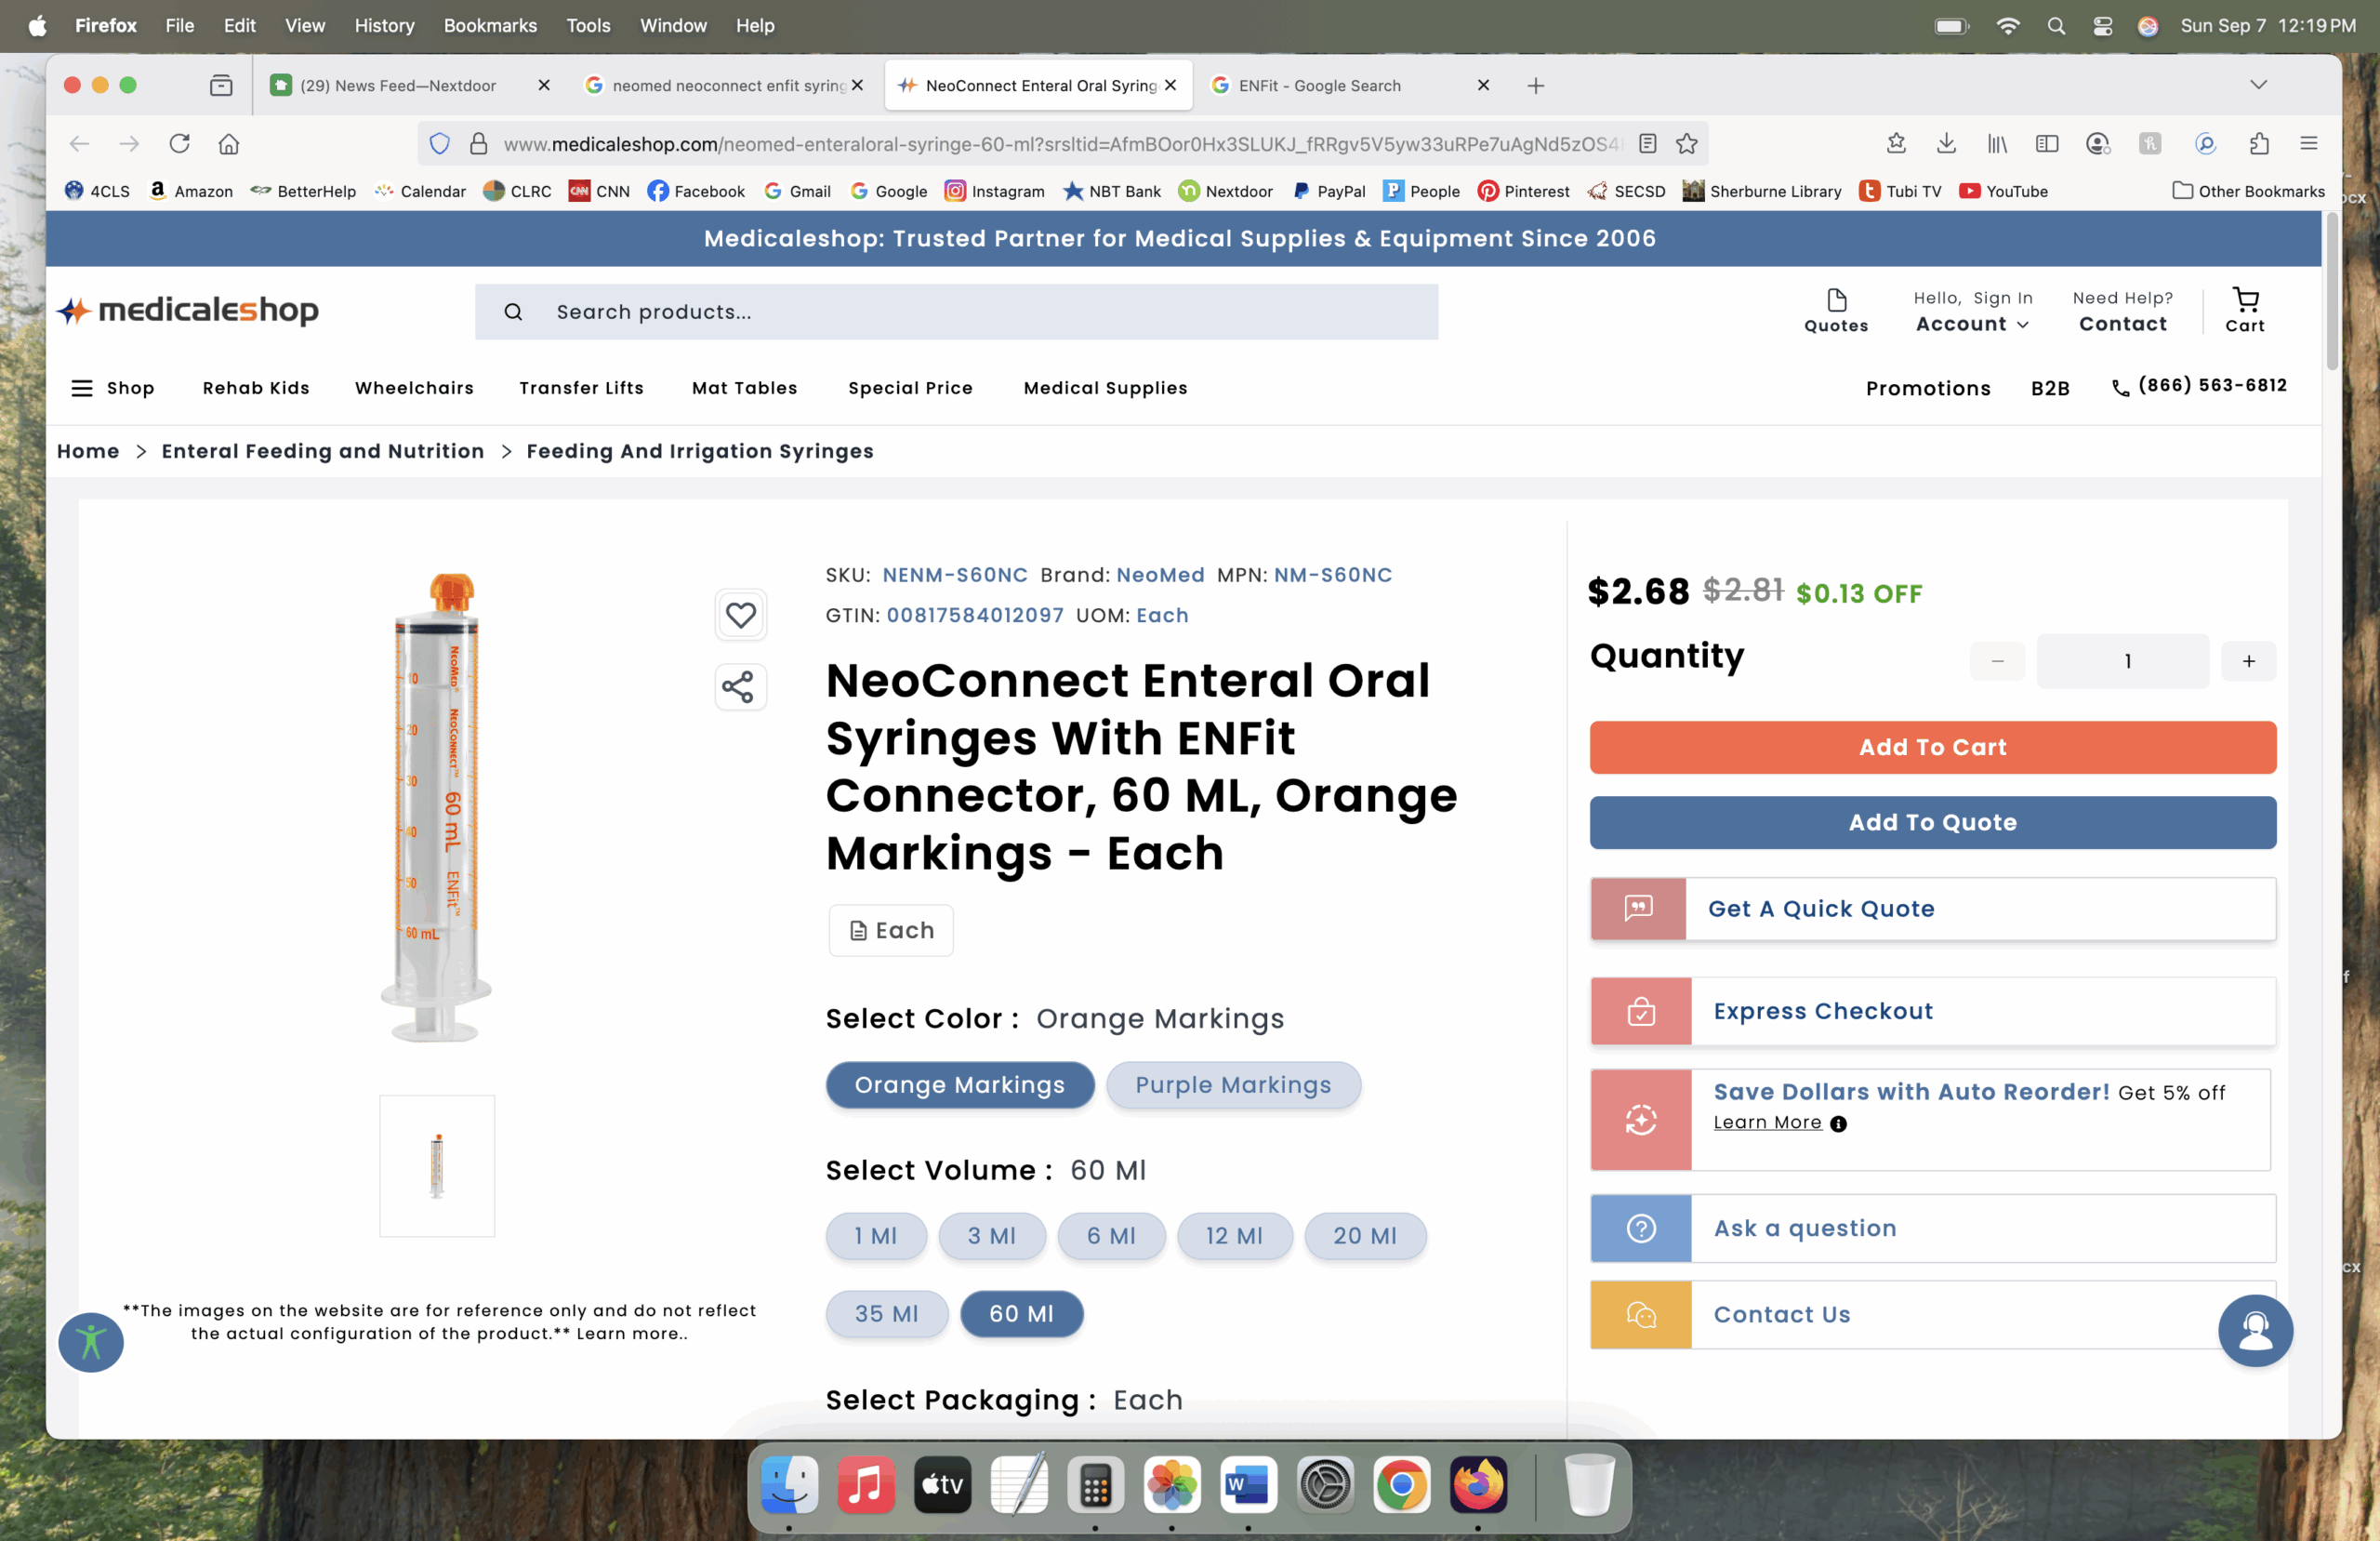This screenshot has height=1541, width=2380.
Task: Select the 20 Ml volume option
Action: pos(1364,1236)
